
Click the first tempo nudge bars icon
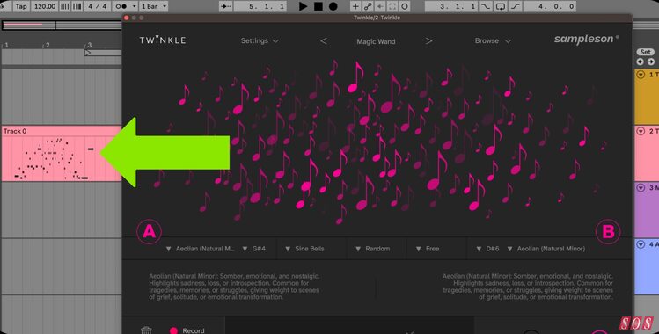pos(65,6)
